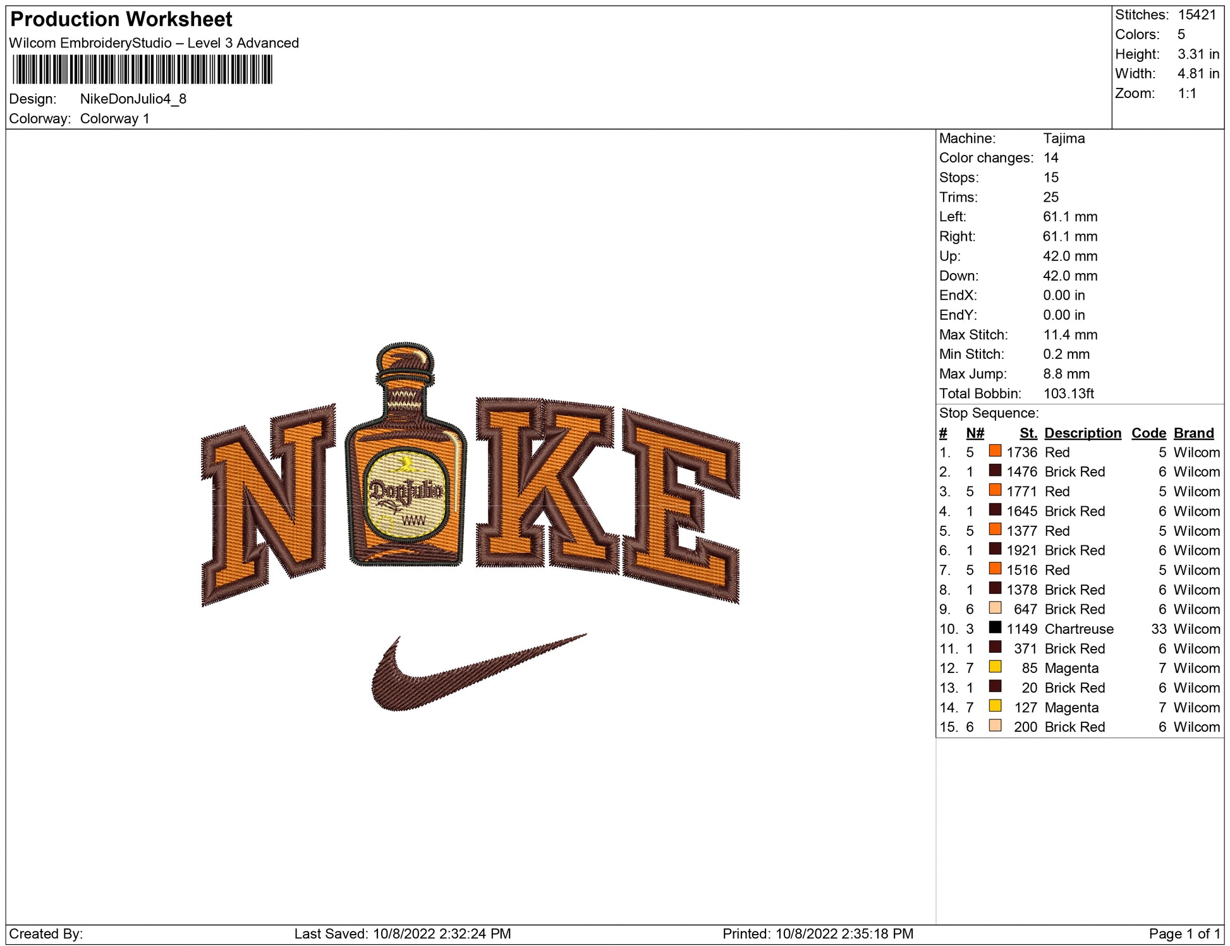Click the black Chartreuse swatch in row 10
This screenshot has width=1230, height=946.
[995, 628]
